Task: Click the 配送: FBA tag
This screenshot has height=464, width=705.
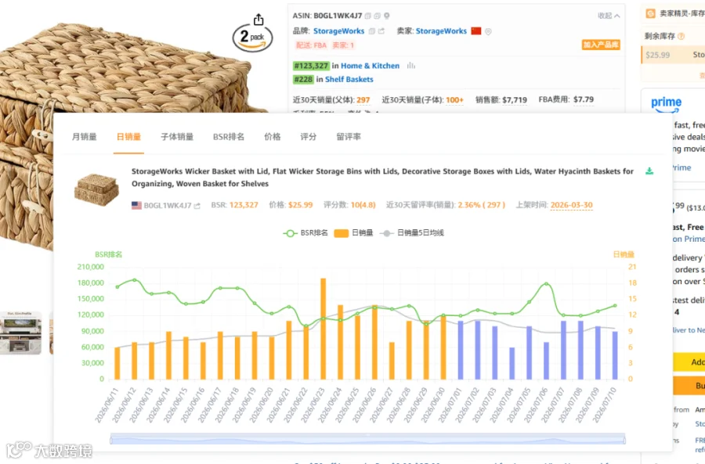Action: click(311, 45)
